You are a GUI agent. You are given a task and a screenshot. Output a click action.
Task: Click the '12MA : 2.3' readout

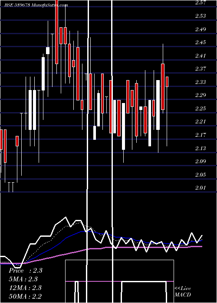26,288
